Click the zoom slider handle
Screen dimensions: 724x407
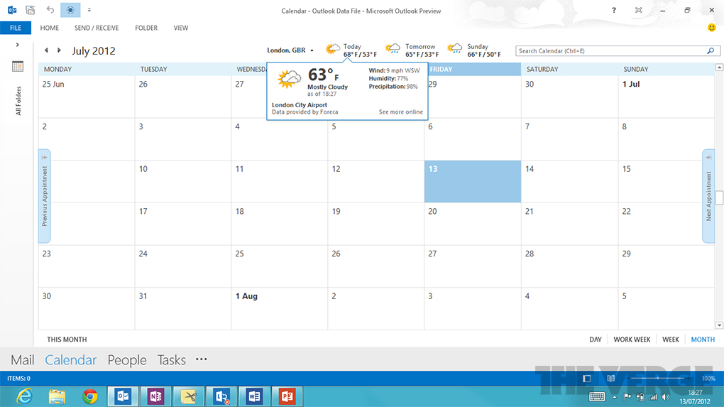click(x=658, y=379)
